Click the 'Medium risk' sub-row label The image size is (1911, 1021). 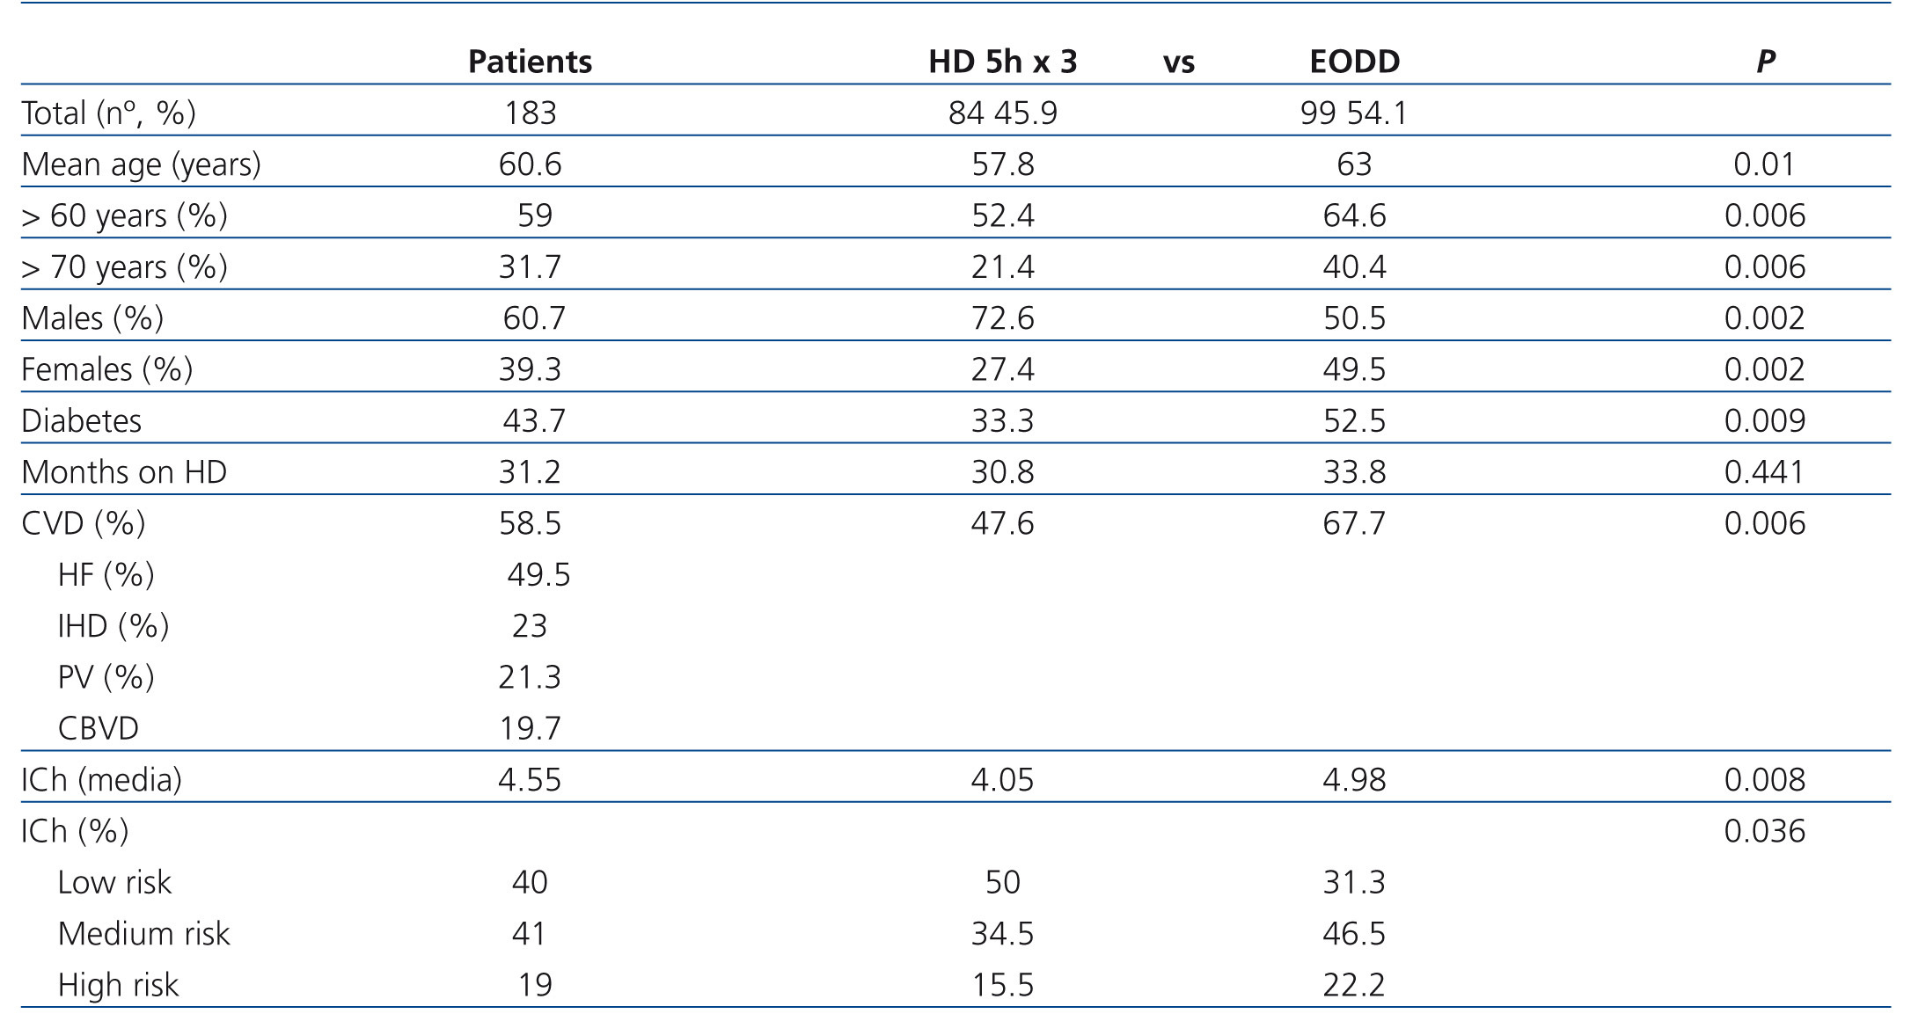(143, 933)
